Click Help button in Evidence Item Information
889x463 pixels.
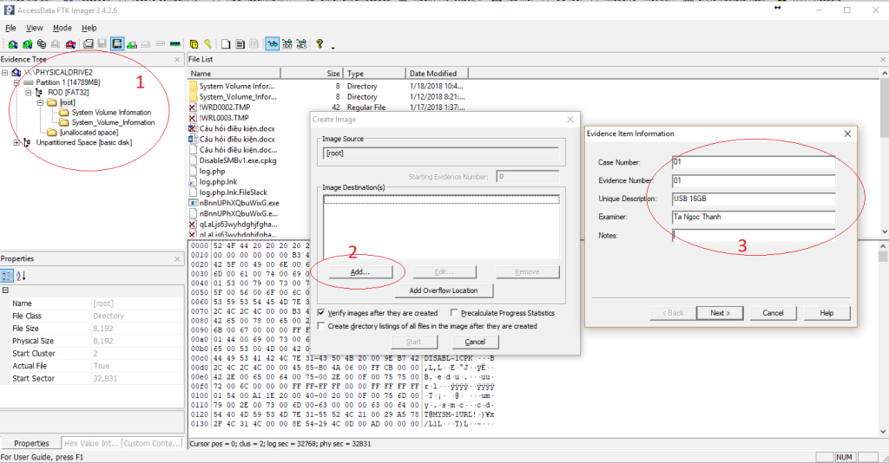pyautogui.click(x=826, y=312)
